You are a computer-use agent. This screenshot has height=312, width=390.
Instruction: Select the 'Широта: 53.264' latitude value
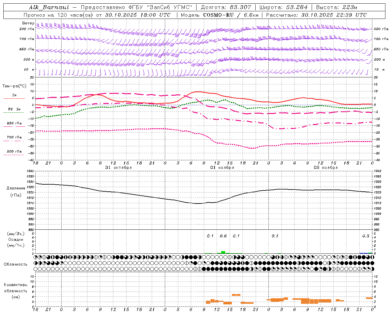(284, 7)
